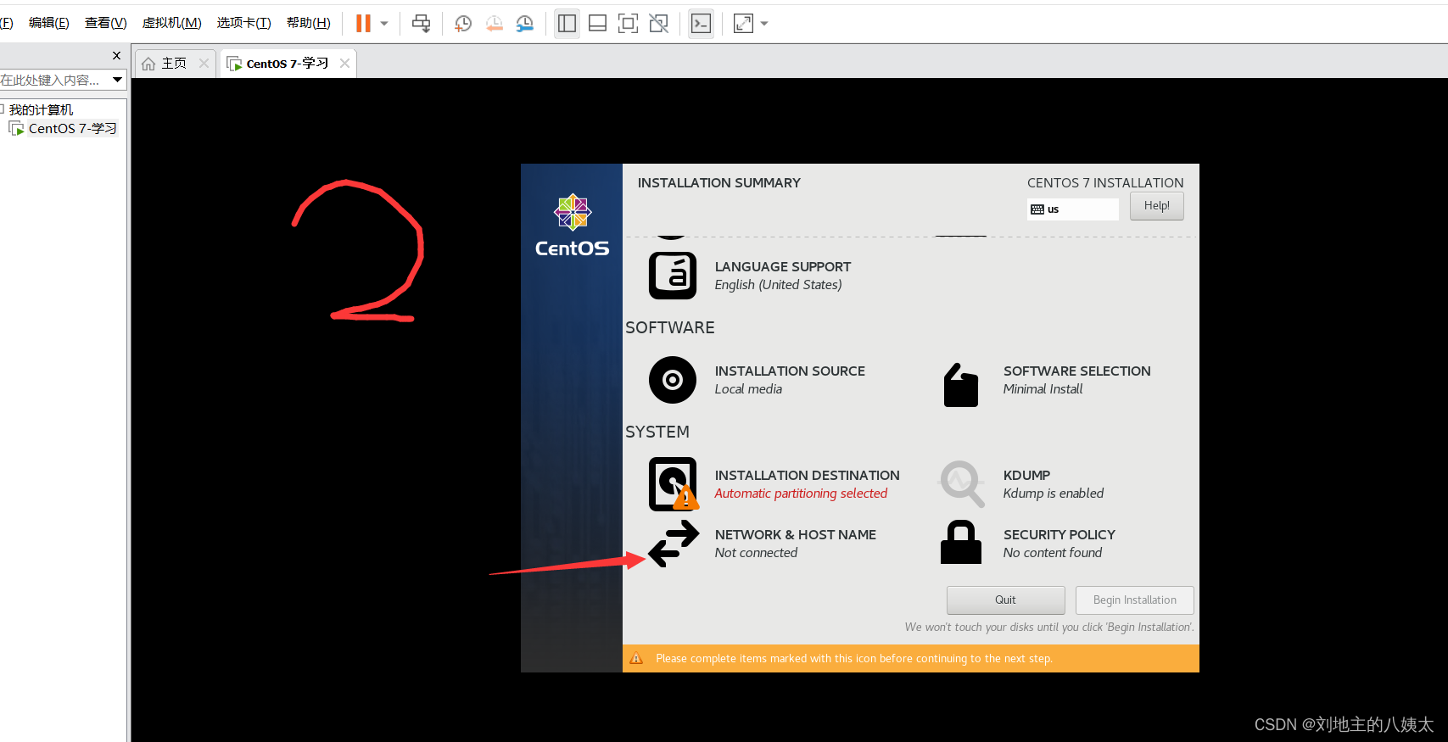The width and height of the screenshot is (1448, 742).
Task: Open the 编辑(E) menu
Action: pos(49,23)
